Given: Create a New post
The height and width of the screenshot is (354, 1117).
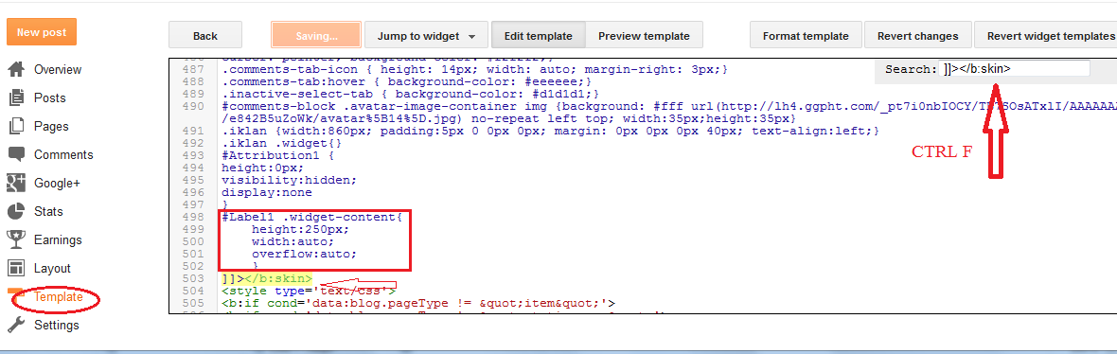Looking at the screenshot, I should 42,32.
